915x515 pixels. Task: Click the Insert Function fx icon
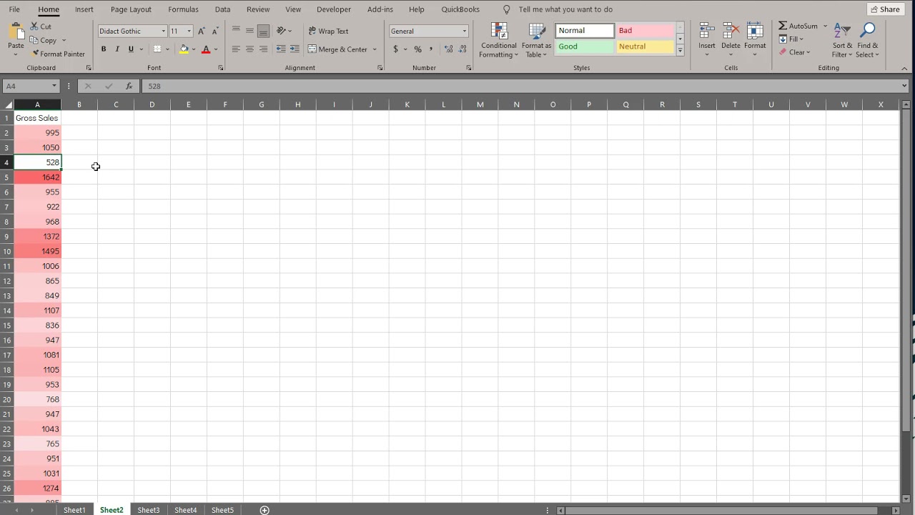(x=129, y=86)
